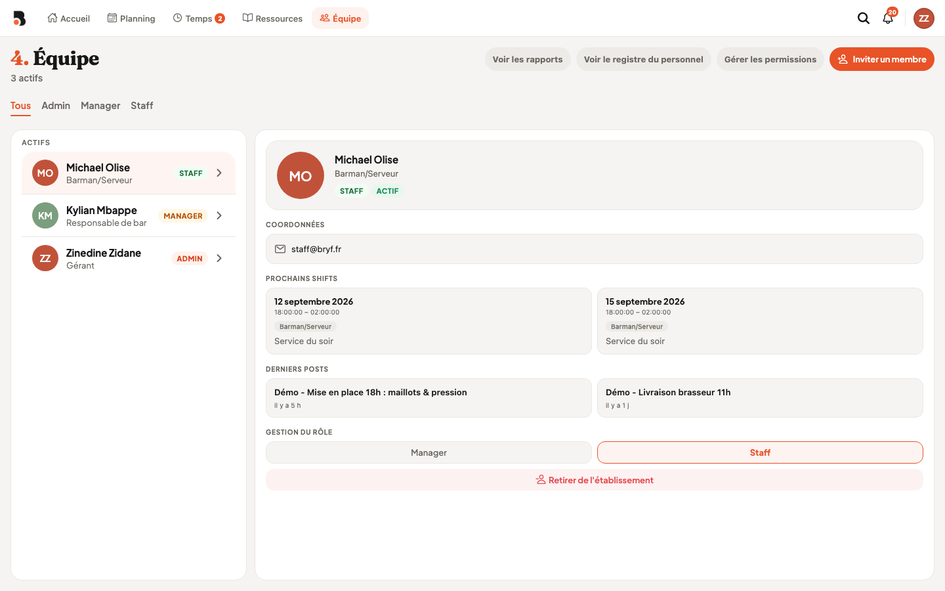The width and height of the screenshot is (945, 591).
Task: Select the Tous filter tab
Action: (20, 106)
